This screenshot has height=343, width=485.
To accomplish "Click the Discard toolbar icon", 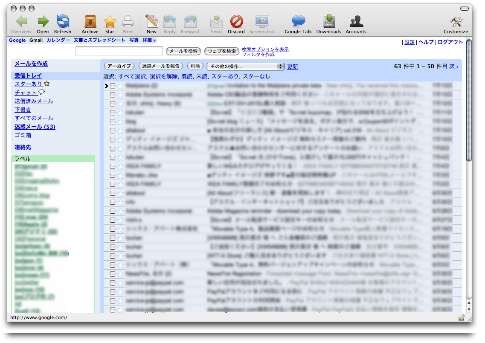I will 236,22.
